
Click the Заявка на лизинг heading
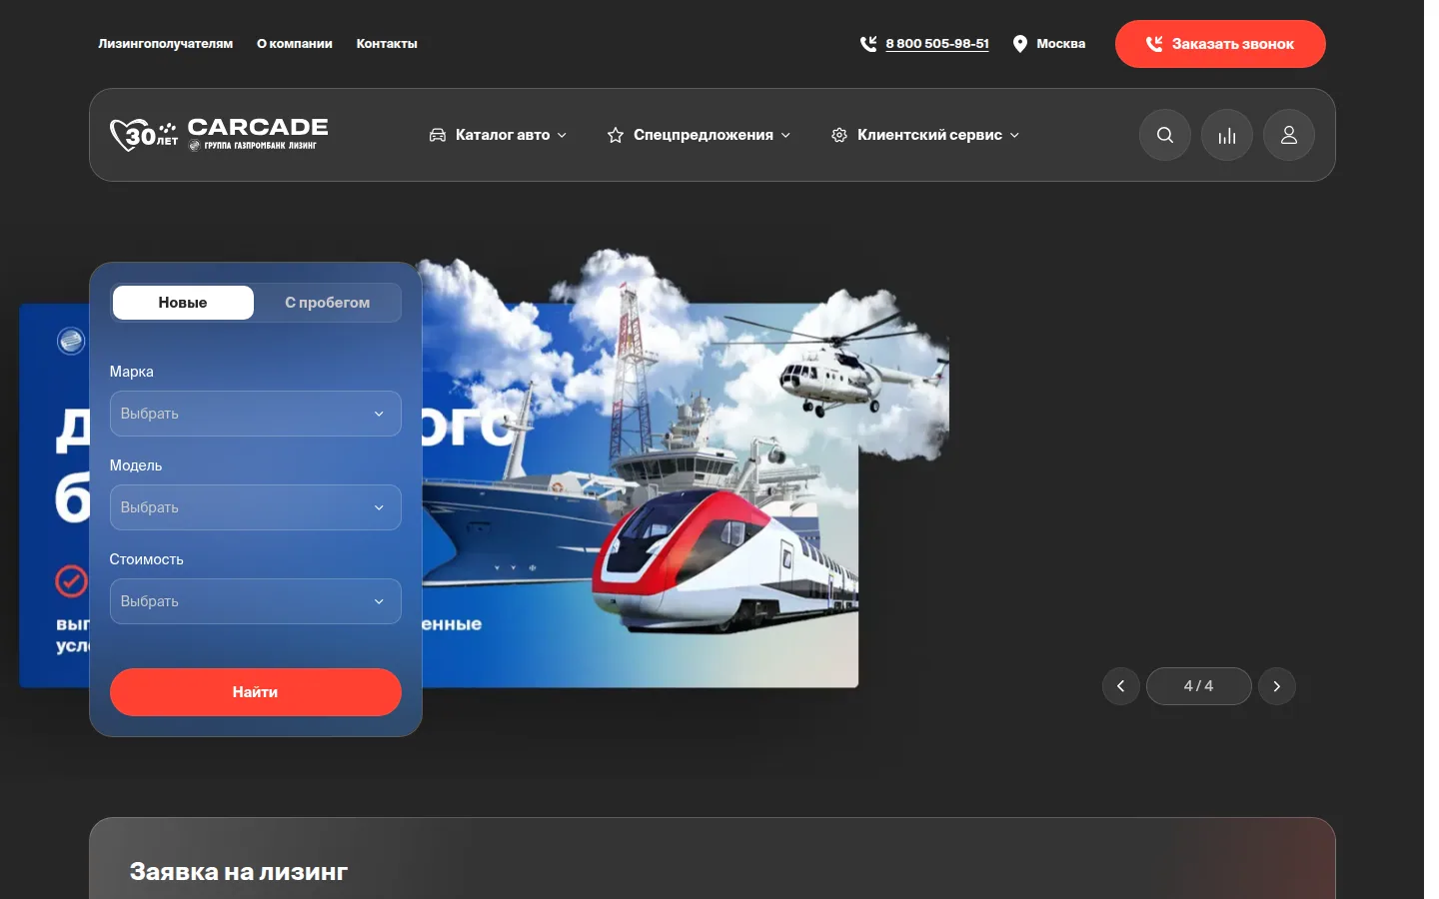coord(239,872)
